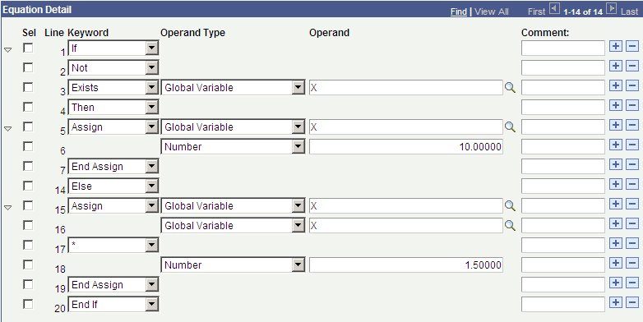Select the End If line 20 checkbox
The height and width of the screenshot is (322, 643).
point(28,304)
